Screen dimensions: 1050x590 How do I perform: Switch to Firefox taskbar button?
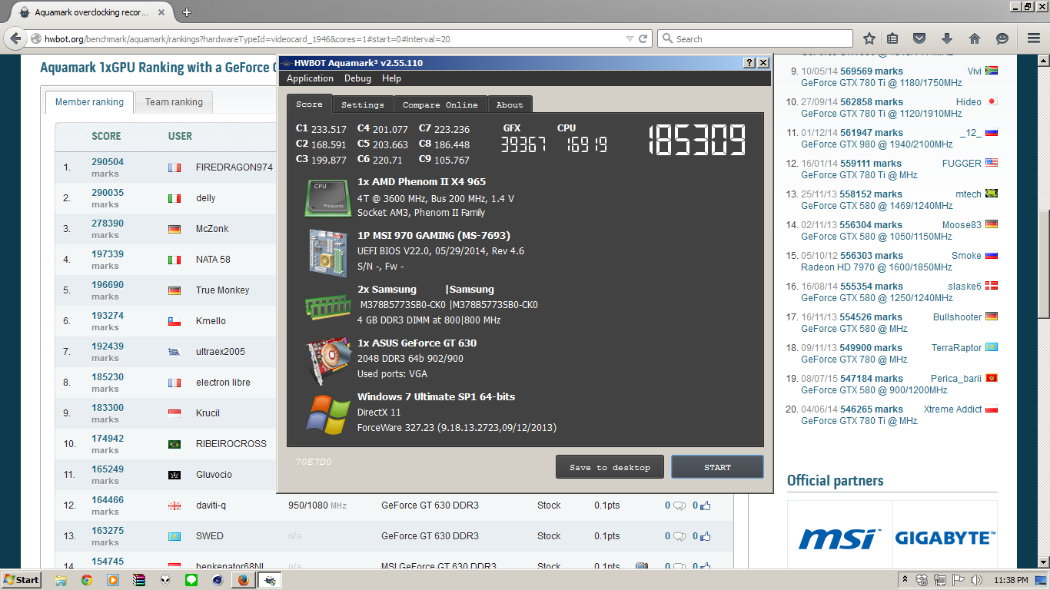[244, 580]
